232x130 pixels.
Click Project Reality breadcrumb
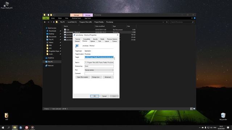pos(99,22)
